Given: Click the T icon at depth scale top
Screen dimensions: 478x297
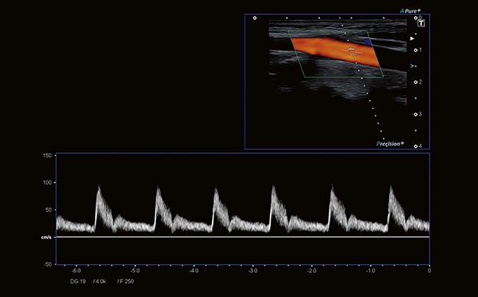Looking at the screenshot, I should 421,23.
